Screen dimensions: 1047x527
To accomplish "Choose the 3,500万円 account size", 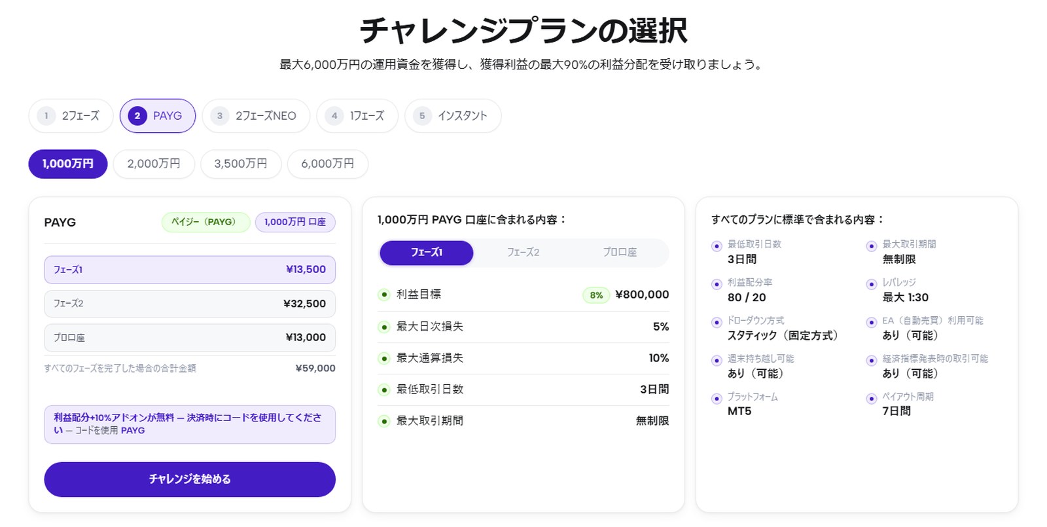I will (x=241, y=164).
